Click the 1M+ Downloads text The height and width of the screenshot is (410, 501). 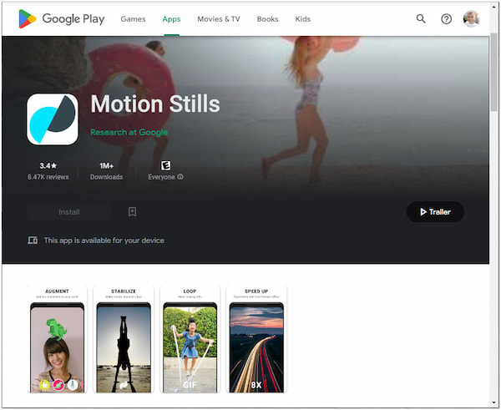[106, 171]
